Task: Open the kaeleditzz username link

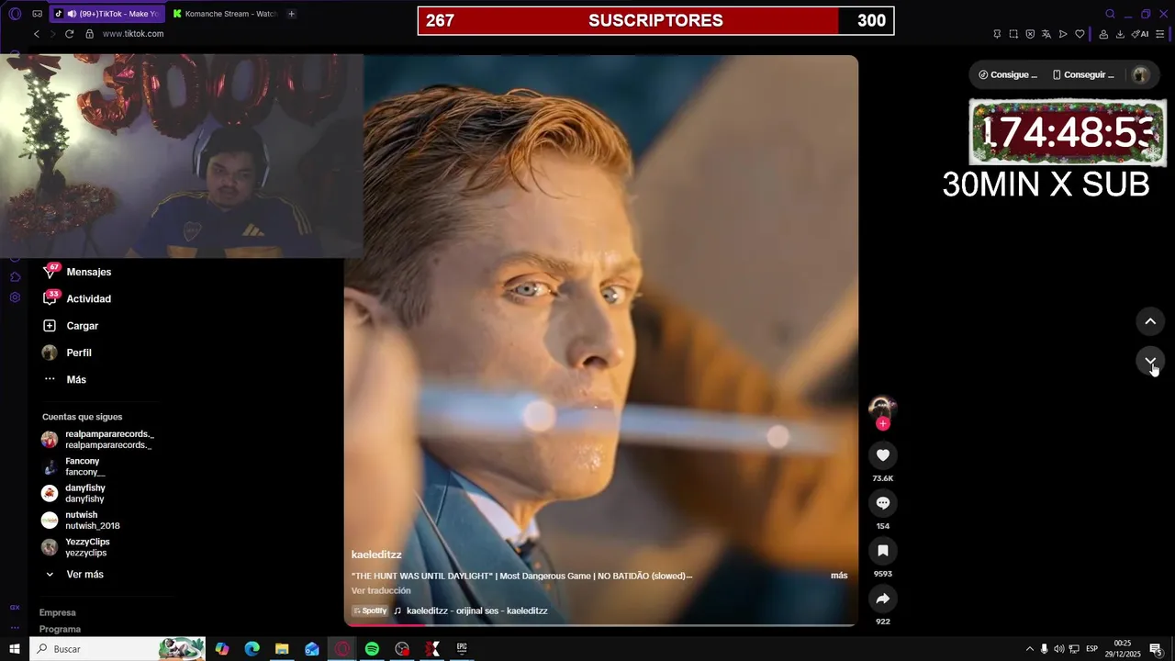Action: [376, 555]
